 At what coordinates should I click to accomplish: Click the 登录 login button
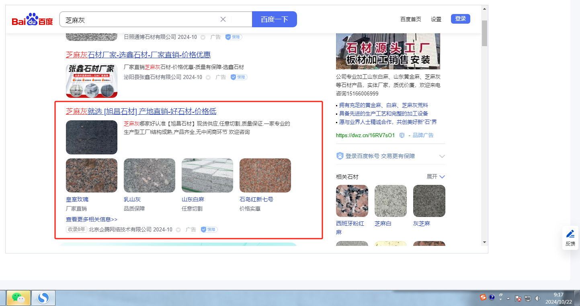460,19
